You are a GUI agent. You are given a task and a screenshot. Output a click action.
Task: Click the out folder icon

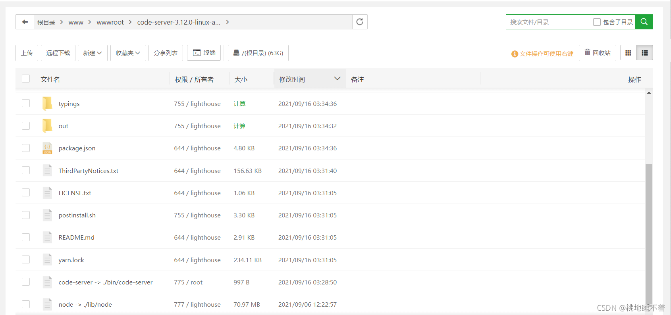coord(47,126)
